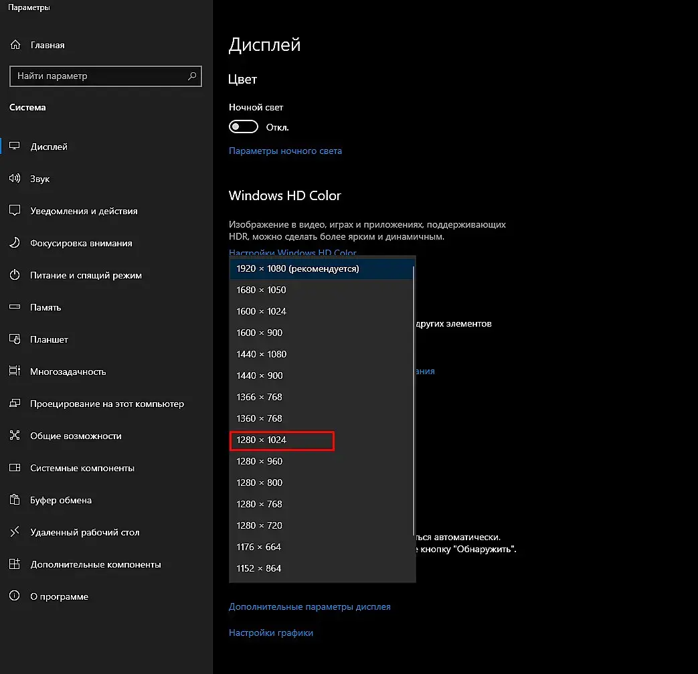Toggle the Ночной свет switch
Screen dimensions: 698x674
point(243,127)
